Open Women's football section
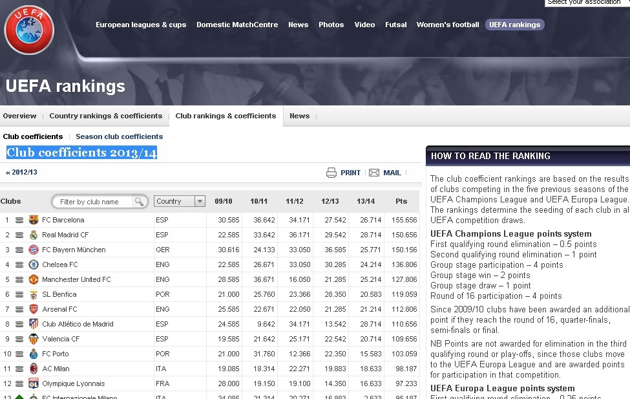 click(448, 25)
